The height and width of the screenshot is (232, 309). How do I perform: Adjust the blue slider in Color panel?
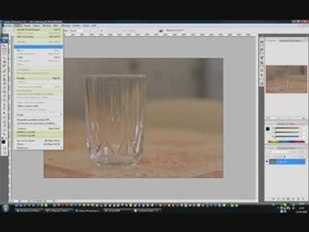287,136
